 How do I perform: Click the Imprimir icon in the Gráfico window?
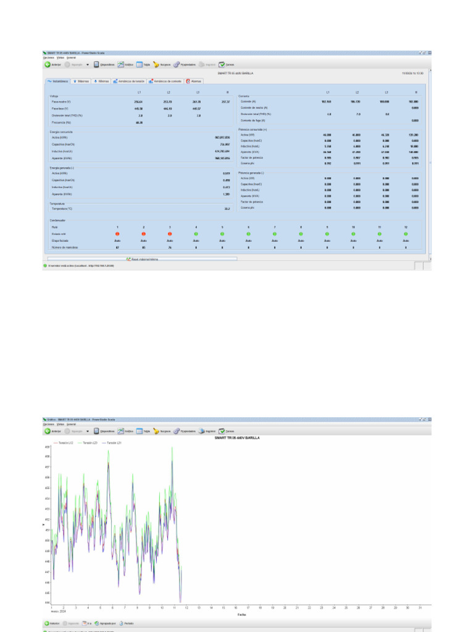click(x=201, y=431)
